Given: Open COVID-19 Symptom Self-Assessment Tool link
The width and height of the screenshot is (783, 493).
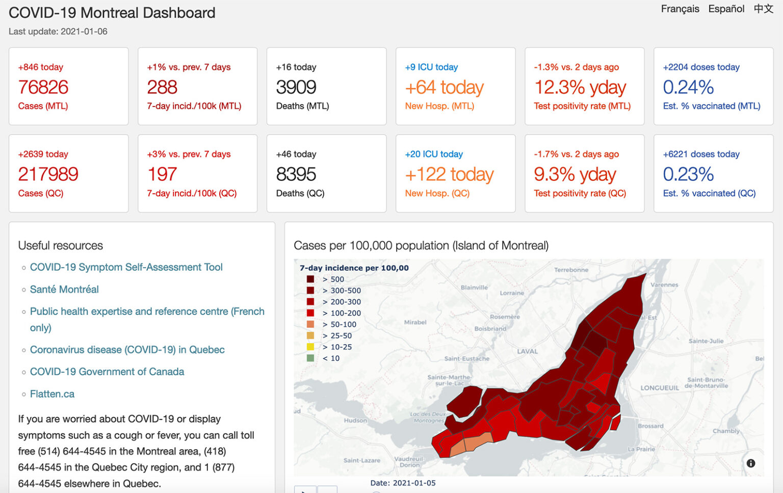Looking at the screenshot, I should 126,267.
